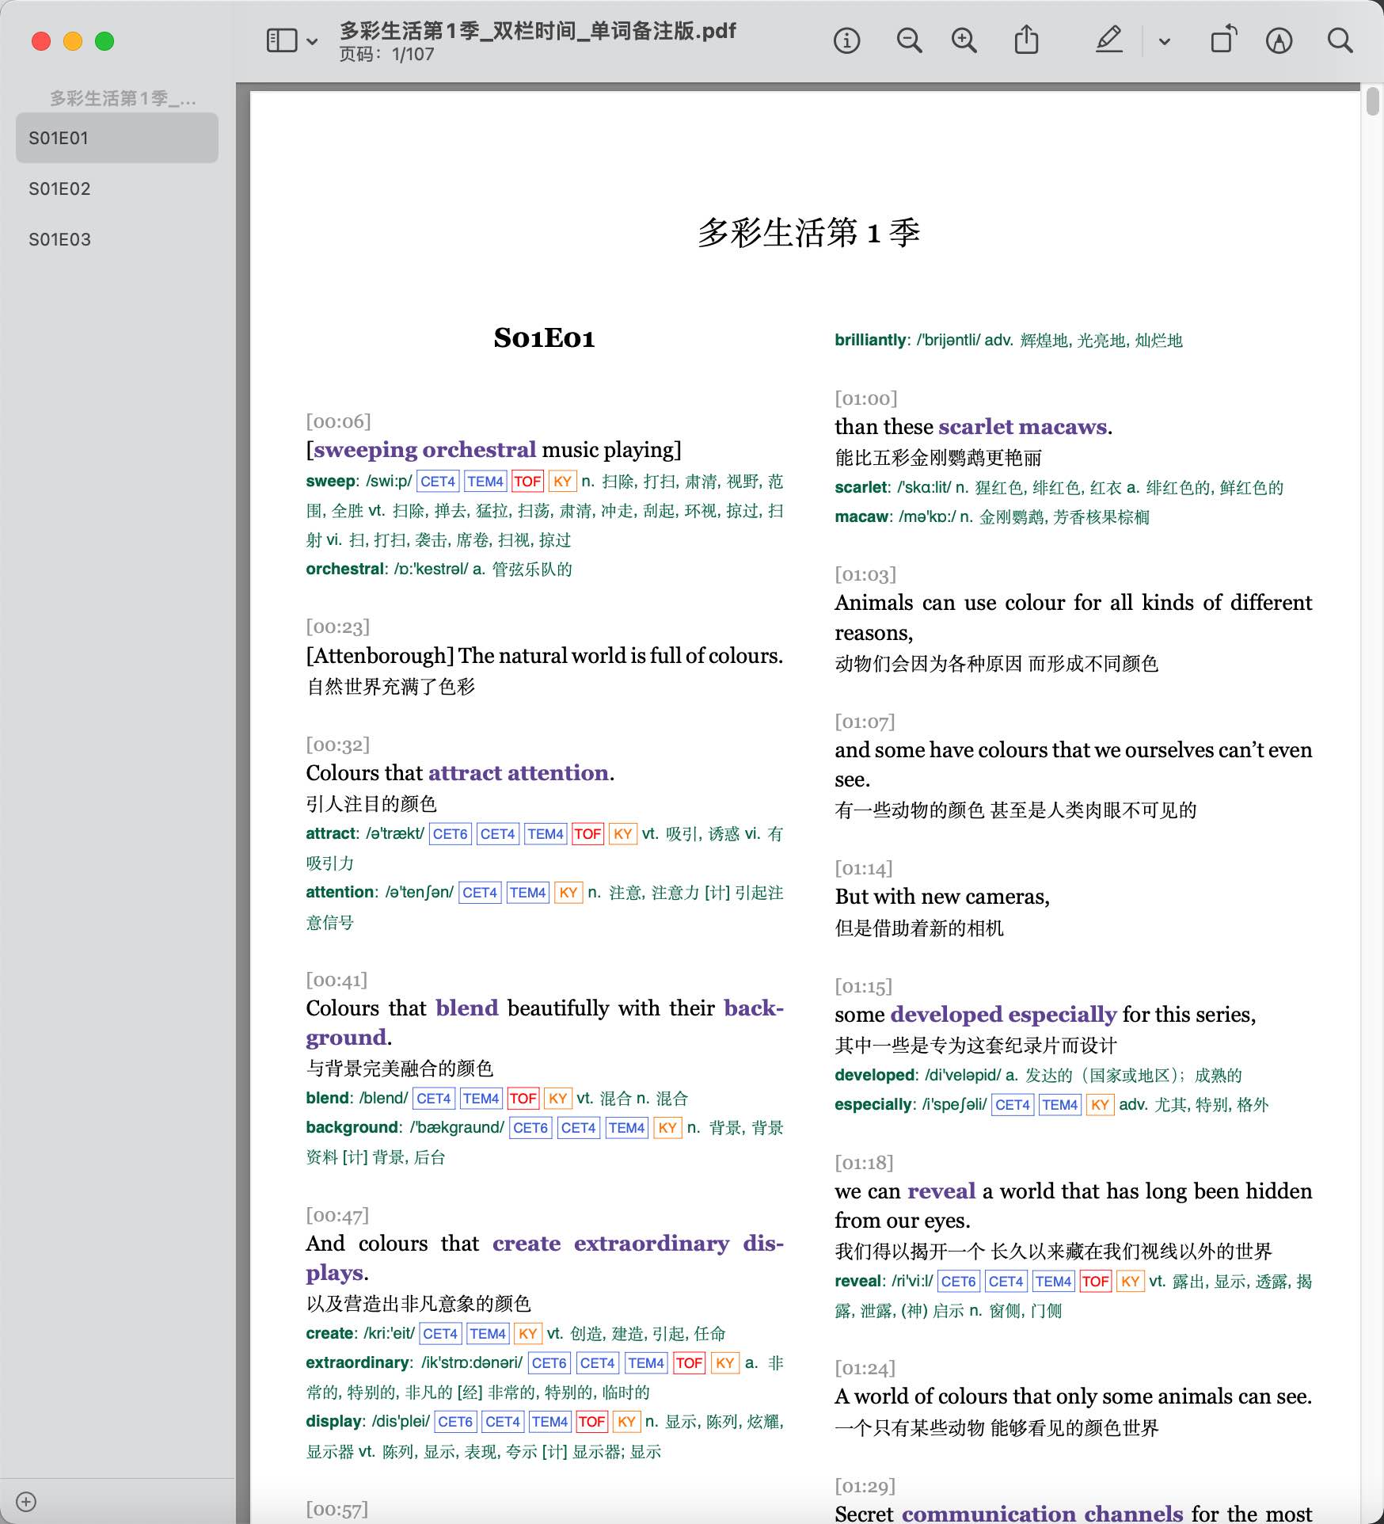The image size is (1384, 1524).
Task: Select S01E01 in sidebar outline
Action: pyautogui.click(x=117, y=138)
